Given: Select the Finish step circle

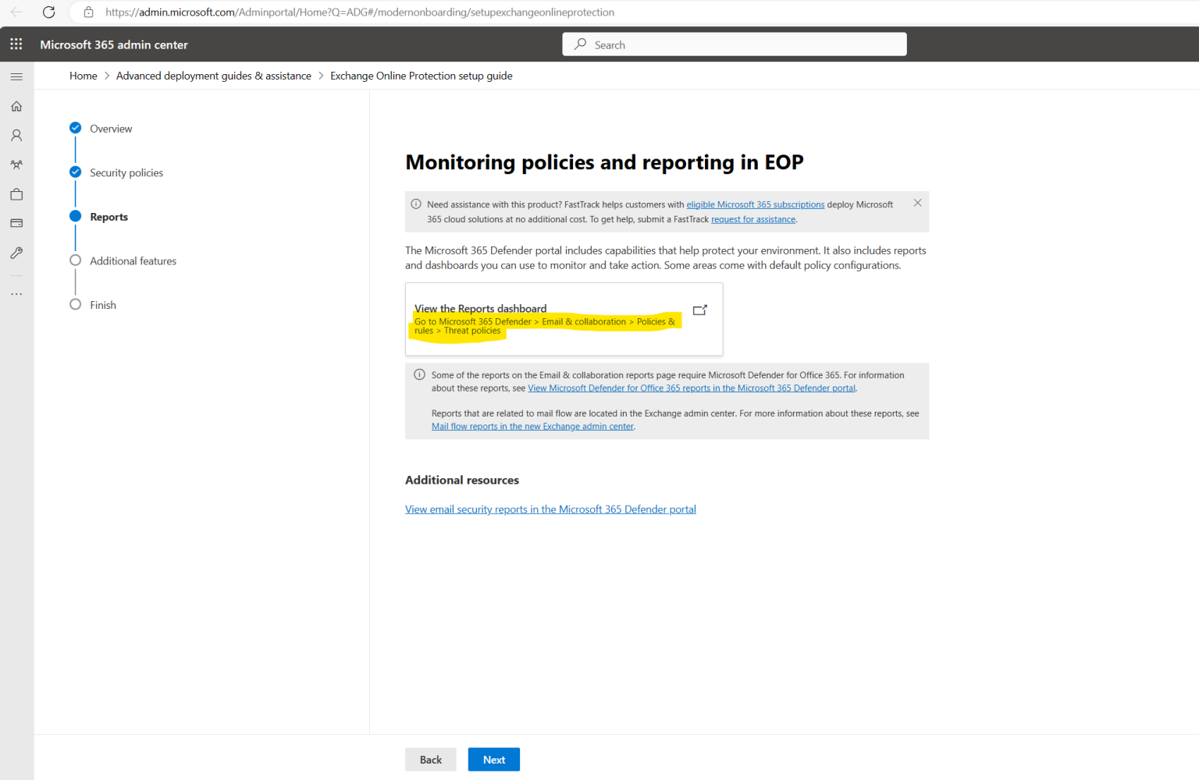Looking at the screenshot, I should [75, 304].
